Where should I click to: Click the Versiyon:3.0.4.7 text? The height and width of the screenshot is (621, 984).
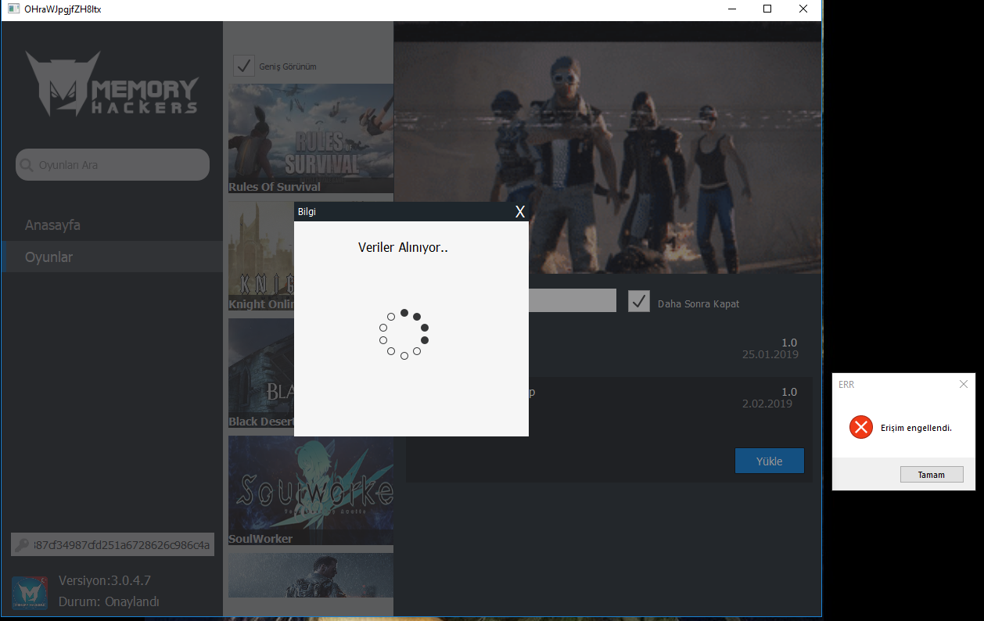[x=105, y=580]
